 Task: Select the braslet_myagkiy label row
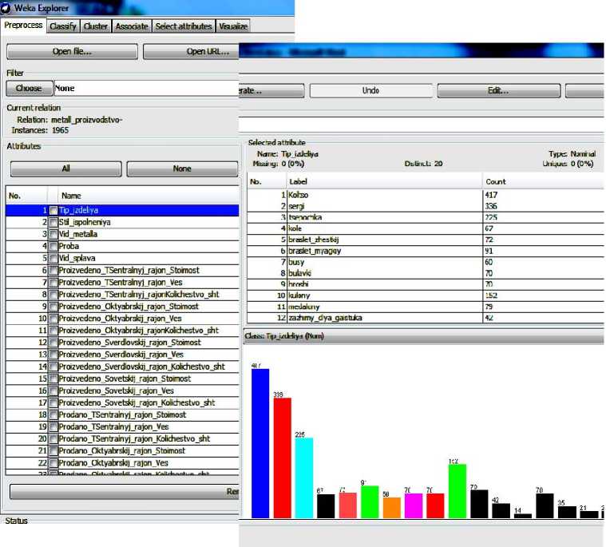[x=425, y=251]
